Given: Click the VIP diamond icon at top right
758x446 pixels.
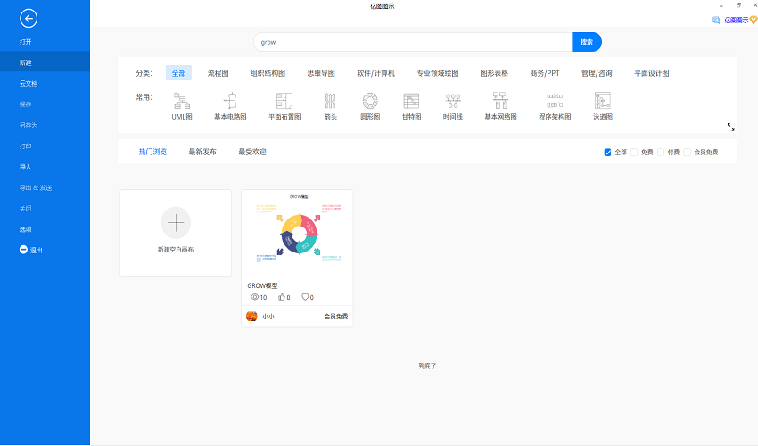Looking at the screenshot, I should (754, 20).
